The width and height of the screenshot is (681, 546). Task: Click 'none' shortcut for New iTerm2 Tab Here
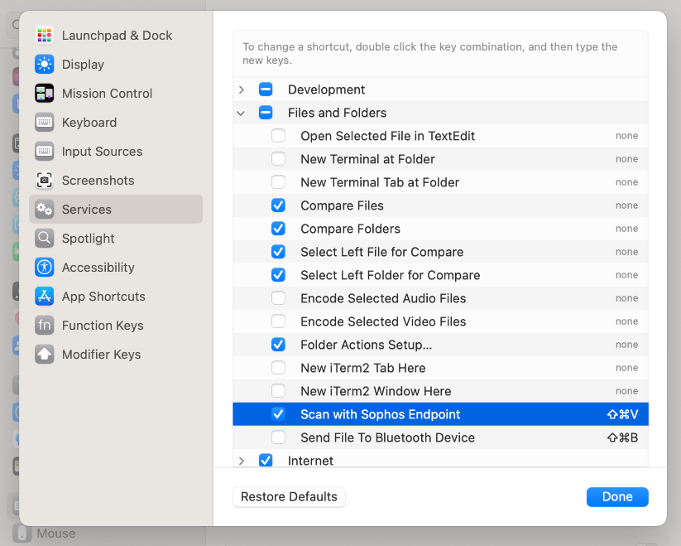[x=626, y=368]
